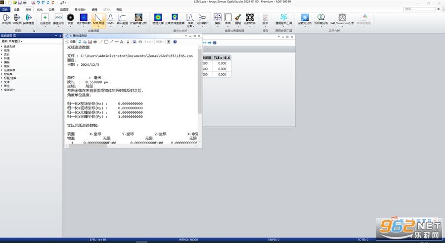
Task: Expand the 设置 settings chevron in ray trace window
Action: click(67, 42)
